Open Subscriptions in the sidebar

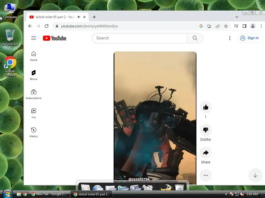pyautogui.click(x=34, y=94)
